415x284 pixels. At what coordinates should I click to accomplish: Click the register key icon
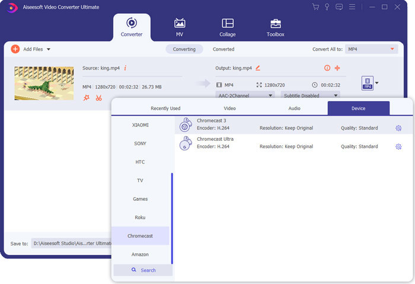(327, 7)
